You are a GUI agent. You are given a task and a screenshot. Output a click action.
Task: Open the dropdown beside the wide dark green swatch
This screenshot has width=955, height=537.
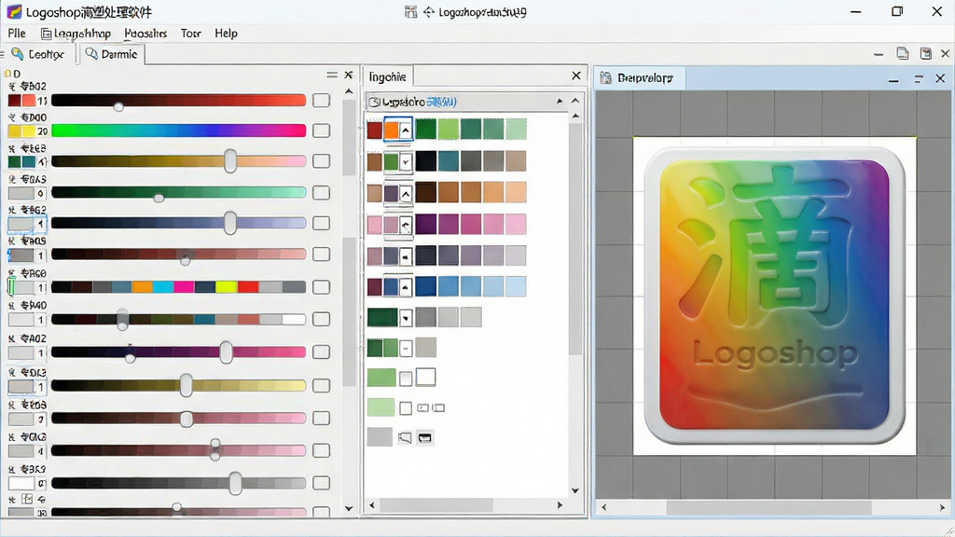click(406, 317)
